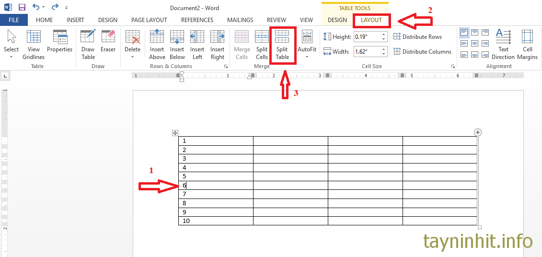Insert a row below the selection
The width and height of the screenshot is (542, 257).
point(177,45)
